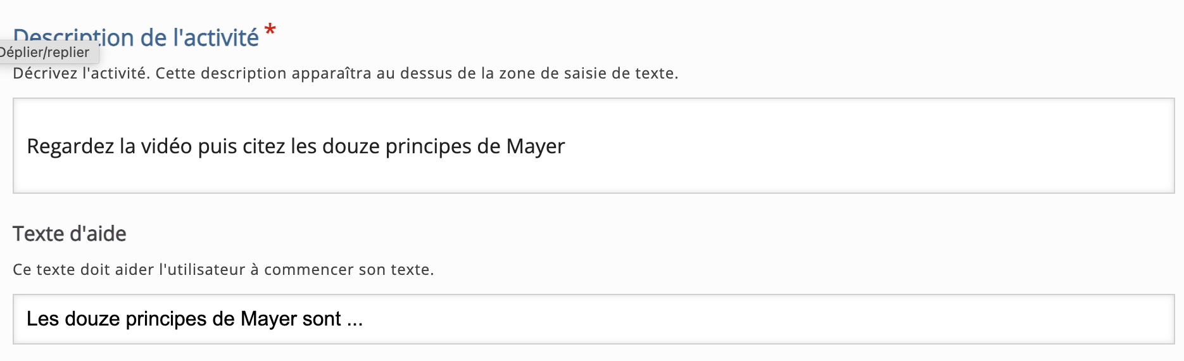Click the hint text "Décrivez l'activité"

click(80, 73)
